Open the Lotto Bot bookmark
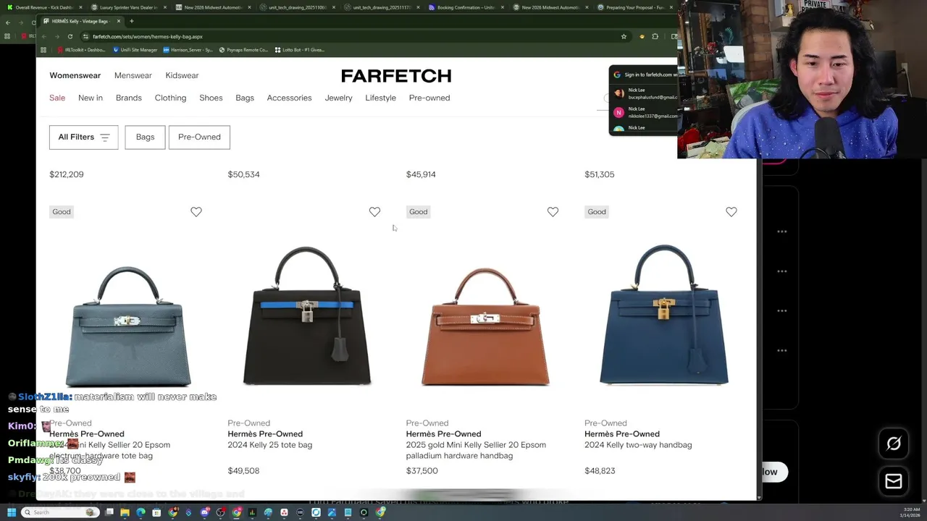Viewport: 927px width, 521px height. [299, 50]
